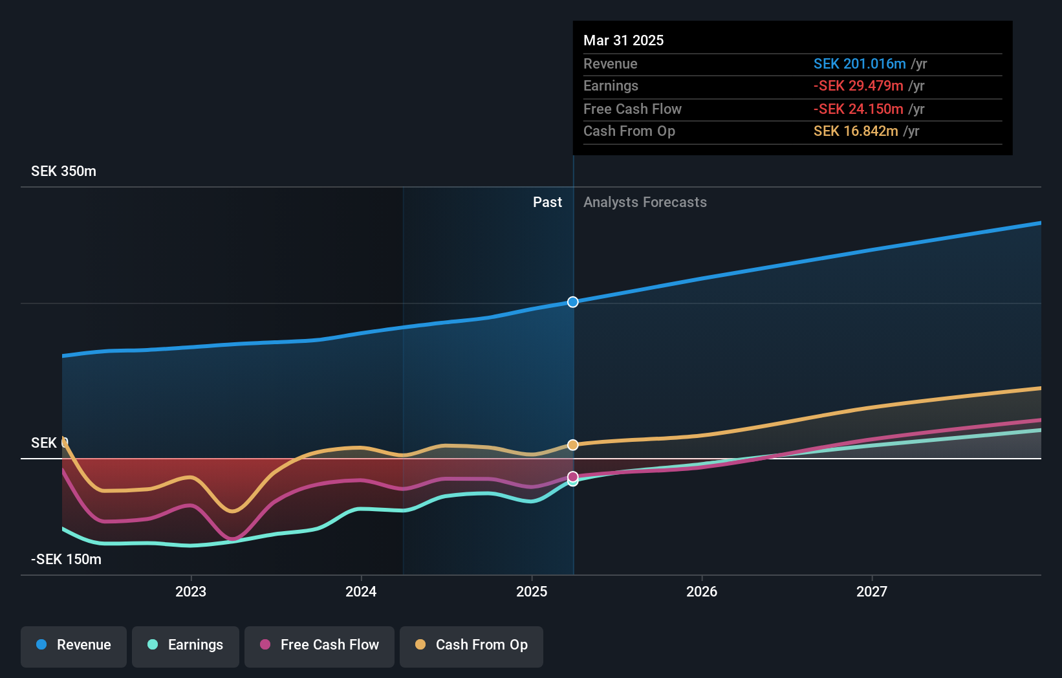Click the Earnings value in the tooltip
The image size is (1062, 678).
858,85
